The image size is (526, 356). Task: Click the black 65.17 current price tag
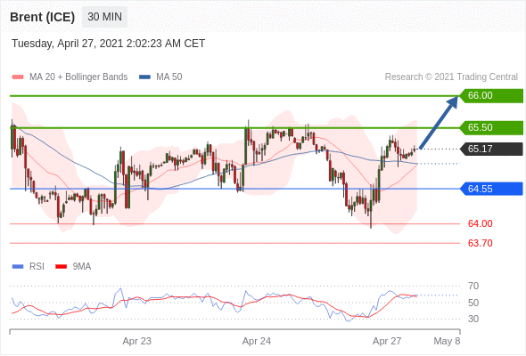click(490, 149)
